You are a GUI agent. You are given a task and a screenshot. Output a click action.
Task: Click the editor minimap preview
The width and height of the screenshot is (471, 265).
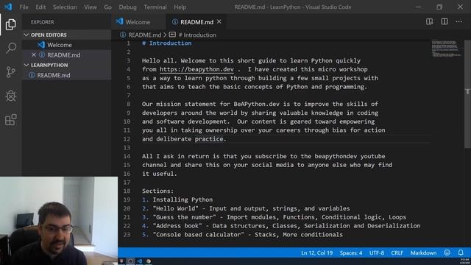446,49
